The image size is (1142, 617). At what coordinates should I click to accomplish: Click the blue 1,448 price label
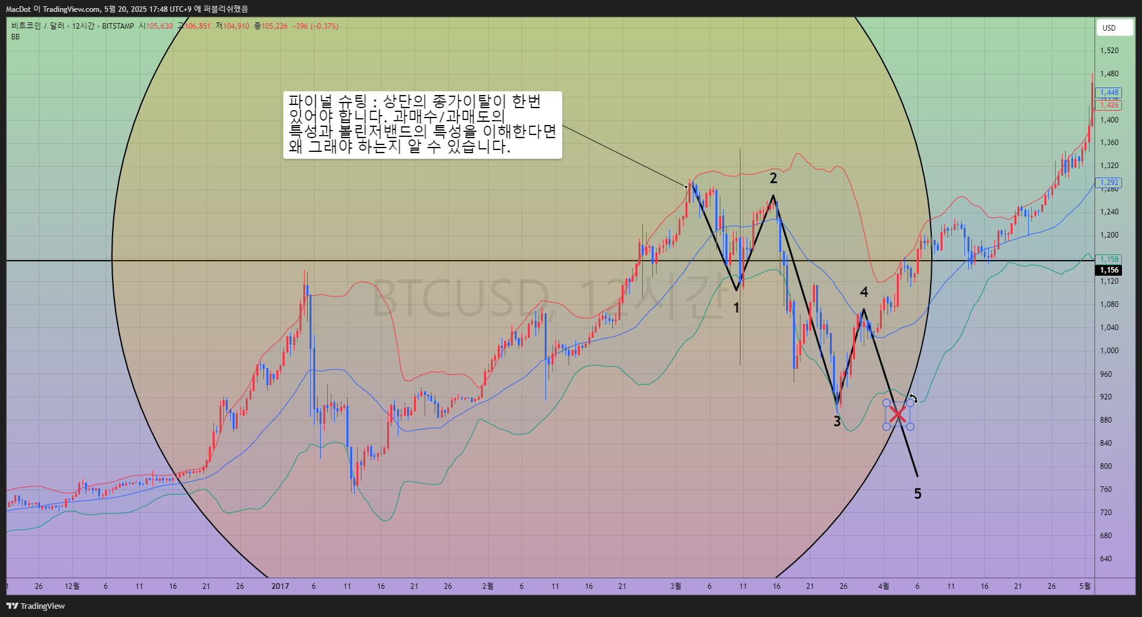pyautogui.click(x=1109, y=93)
